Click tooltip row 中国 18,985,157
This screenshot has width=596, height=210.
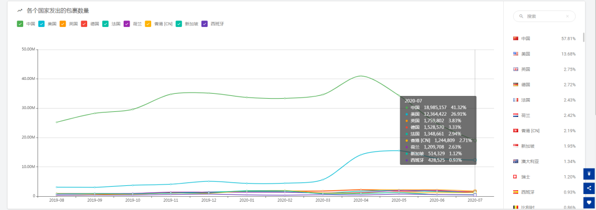435,107
